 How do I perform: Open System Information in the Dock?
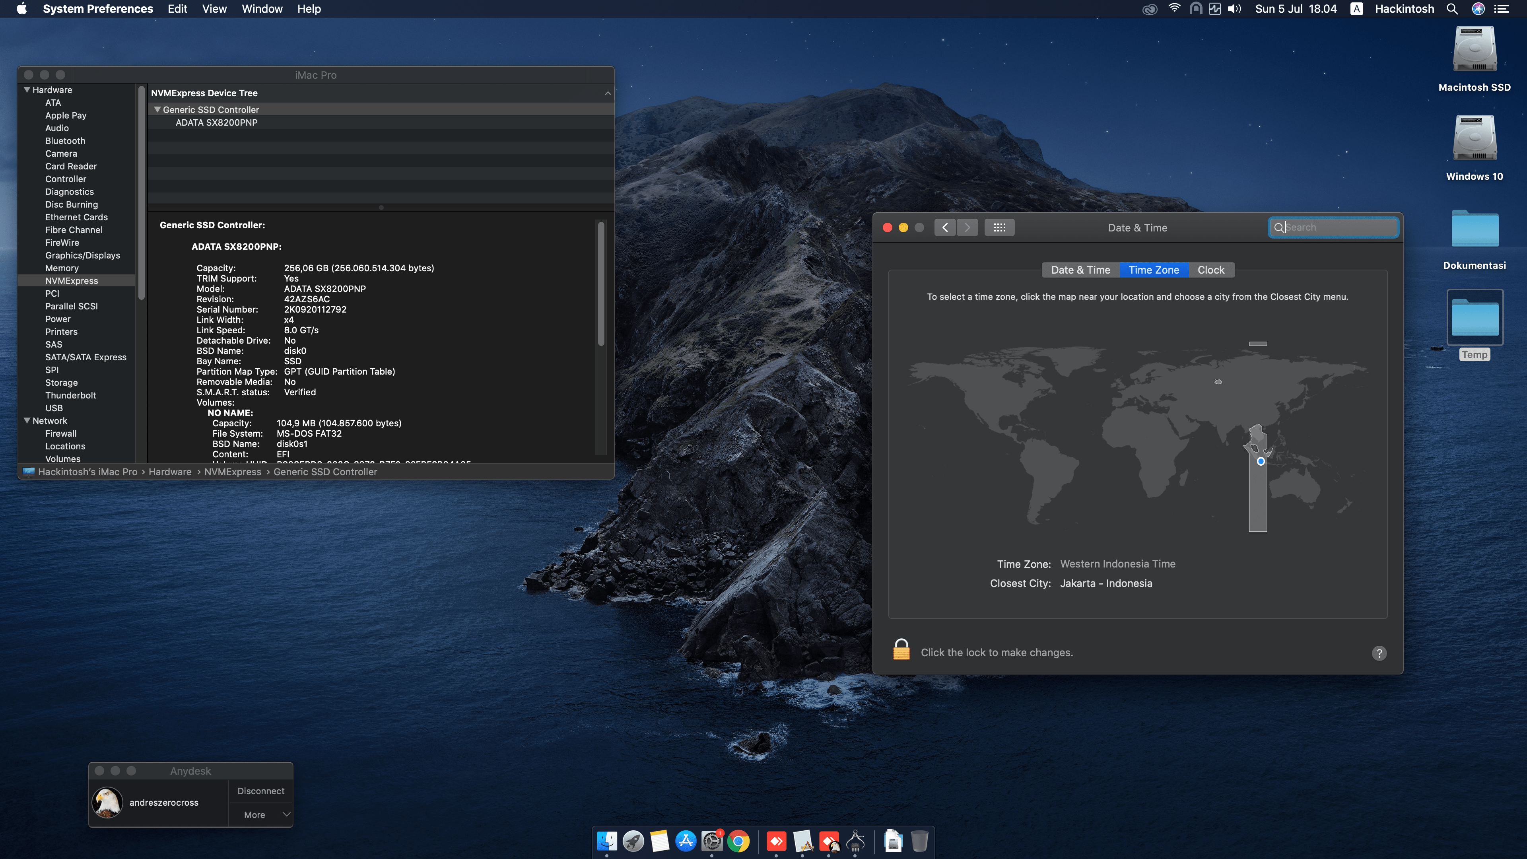click(x=855, y=841)
